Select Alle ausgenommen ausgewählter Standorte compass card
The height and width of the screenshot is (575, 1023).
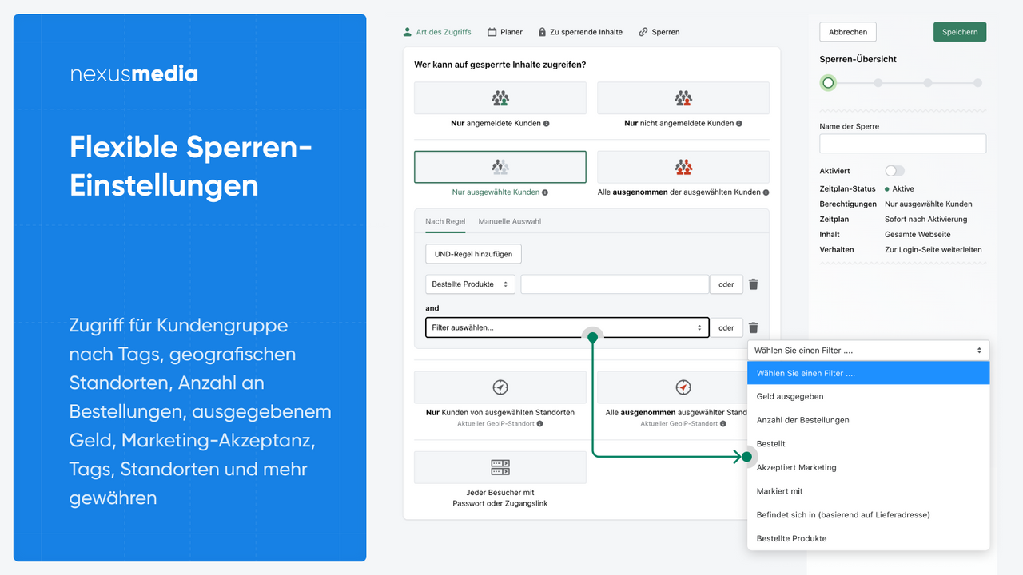[683, 387]
